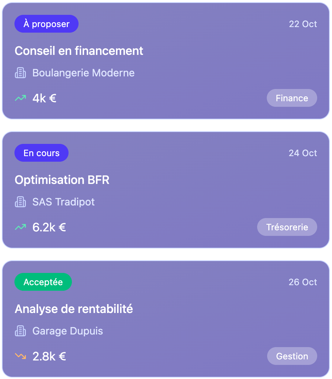The height and width of the screenshot is (379, 332).
Task: Open the Conseil en financement card title
Action: pos(79,51)
